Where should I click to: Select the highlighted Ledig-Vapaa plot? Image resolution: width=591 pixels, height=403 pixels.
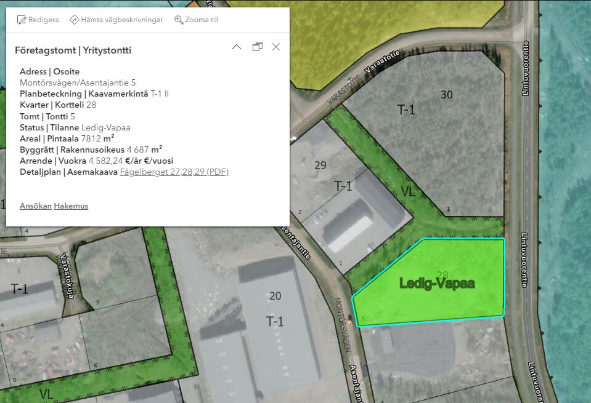[436, 284]
